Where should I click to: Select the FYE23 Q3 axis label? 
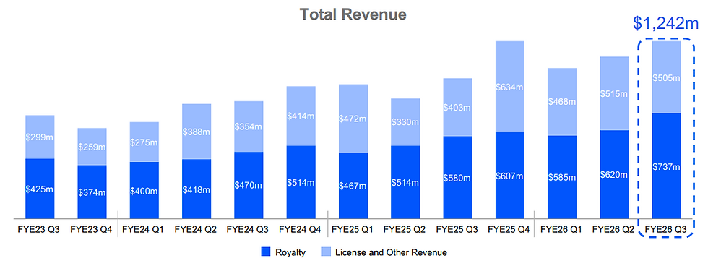point(40,229)
